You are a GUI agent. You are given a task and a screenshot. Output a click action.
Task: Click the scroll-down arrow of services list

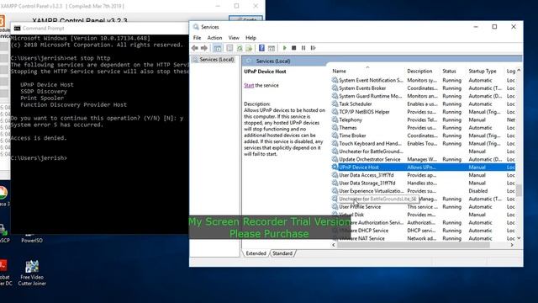[x=519, y=238]
